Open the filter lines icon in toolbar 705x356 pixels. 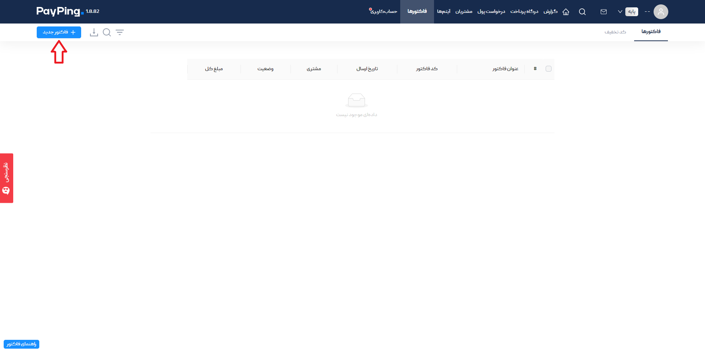[120, 32]
